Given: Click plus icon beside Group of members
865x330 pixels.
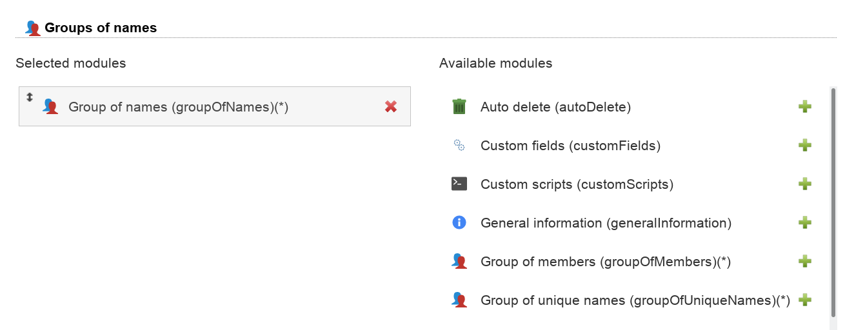Looking at the screenshot, I should click(804, 262).
